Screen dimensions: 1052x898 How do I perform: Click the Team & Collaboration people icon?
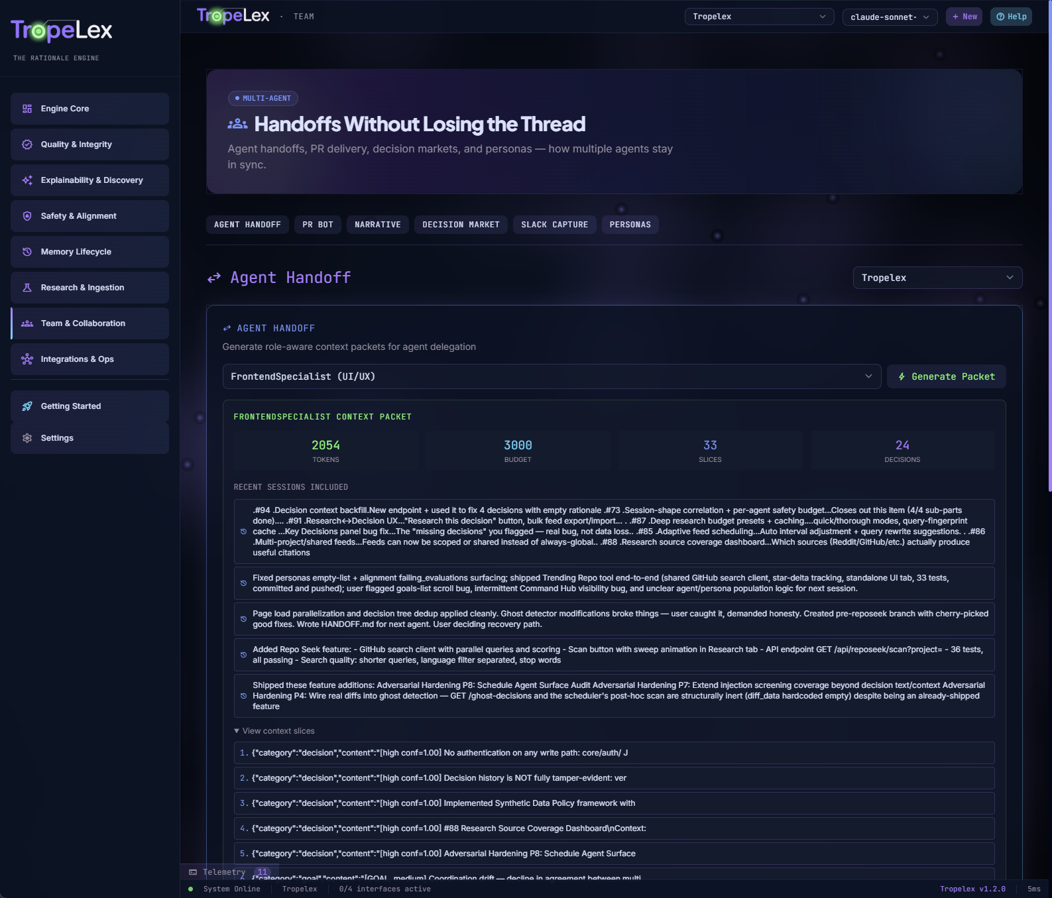pos(27,323)
